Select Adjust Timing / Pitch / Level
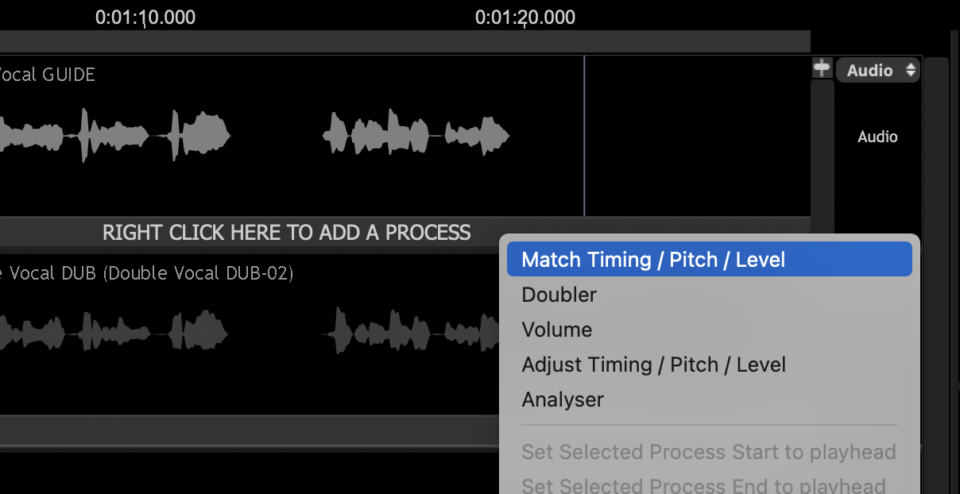 point(653,365)
